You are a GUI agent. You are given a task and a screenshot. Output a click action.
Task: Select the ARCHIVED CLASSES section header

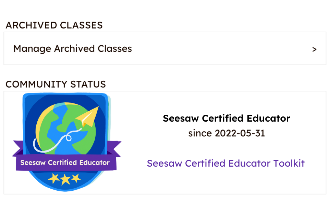[x=54, y=25]
